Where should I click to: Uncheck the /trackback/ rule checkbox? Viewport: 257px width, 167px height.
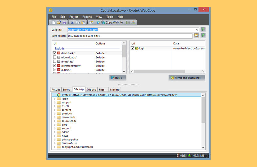click(55, 53)
